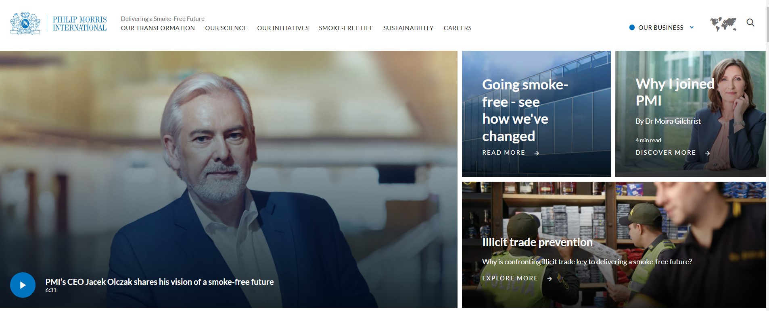Click the Philip Morris International crest logo

[25, 23]
